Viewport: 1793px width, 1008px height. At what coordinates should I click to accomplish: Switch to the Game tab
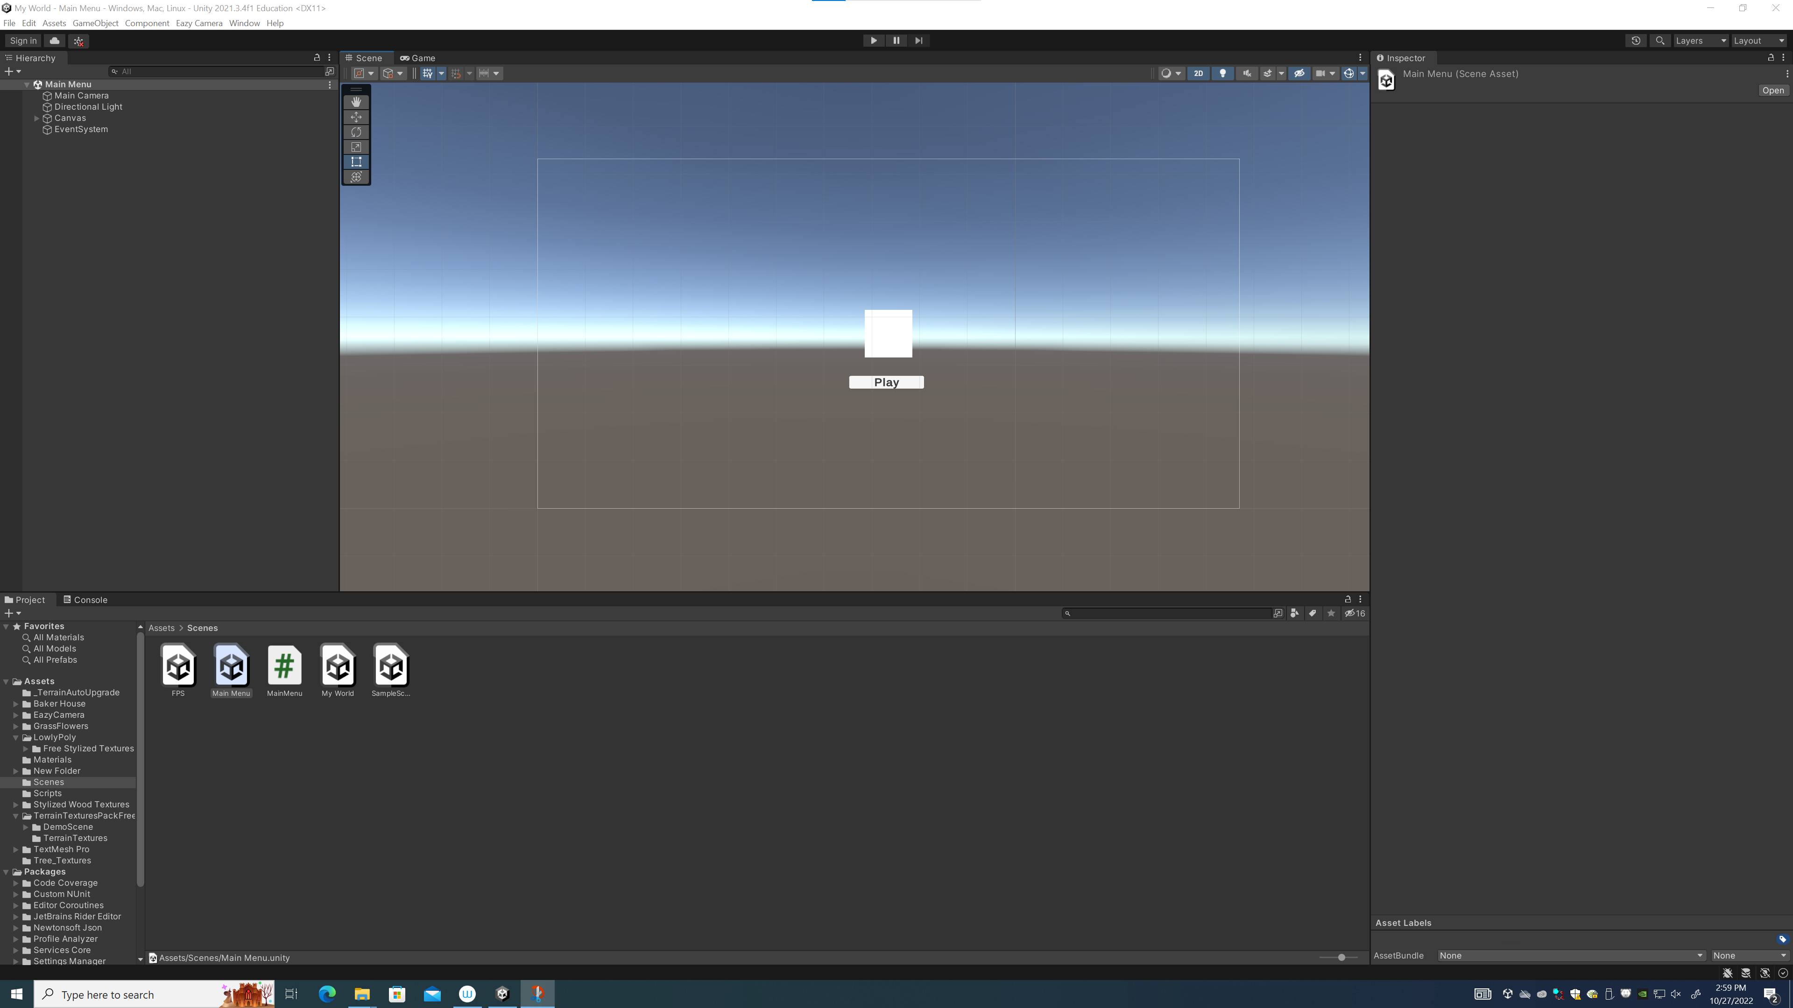418,58
